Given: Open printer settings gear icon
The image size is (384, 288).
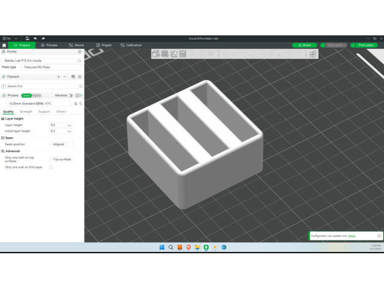Looking at the screenshot, I should click(79, 52).
